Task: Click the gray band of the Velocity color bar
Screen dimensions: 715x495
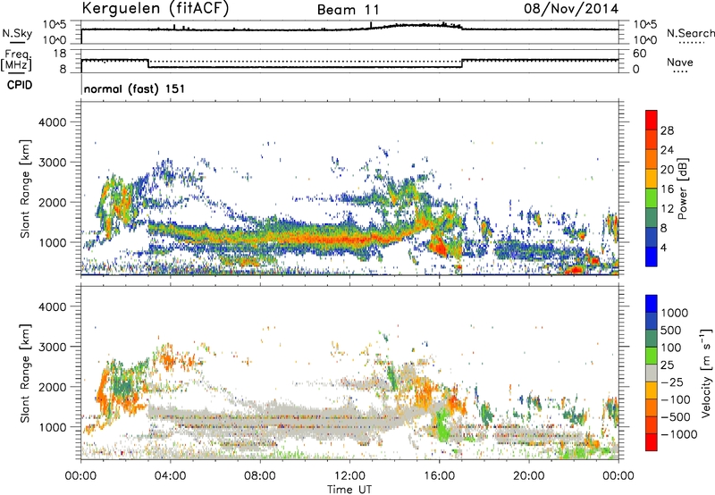Action: click(x=652, y=373)
